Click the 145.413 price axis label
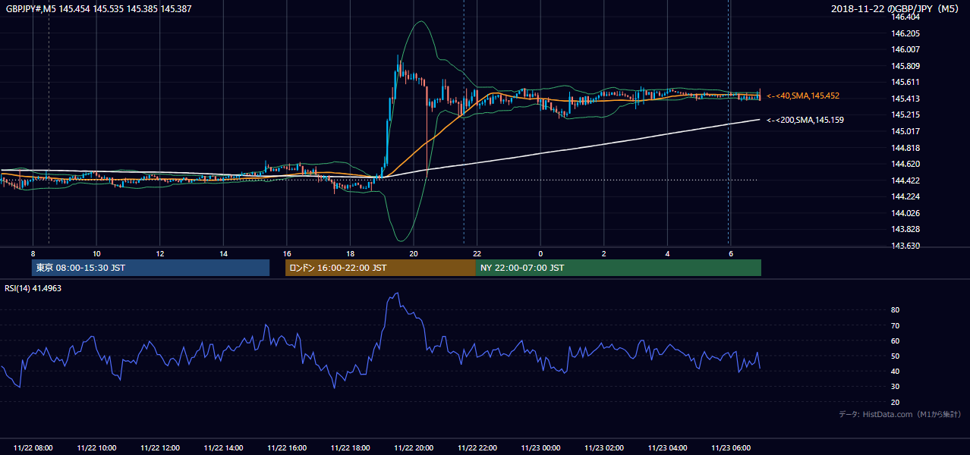970x455 pixels. tap(906, 99)
